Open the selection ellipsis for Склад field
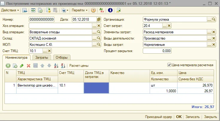Screen dimensions: 220x121 pyautogui.click(x=94, y=38)
